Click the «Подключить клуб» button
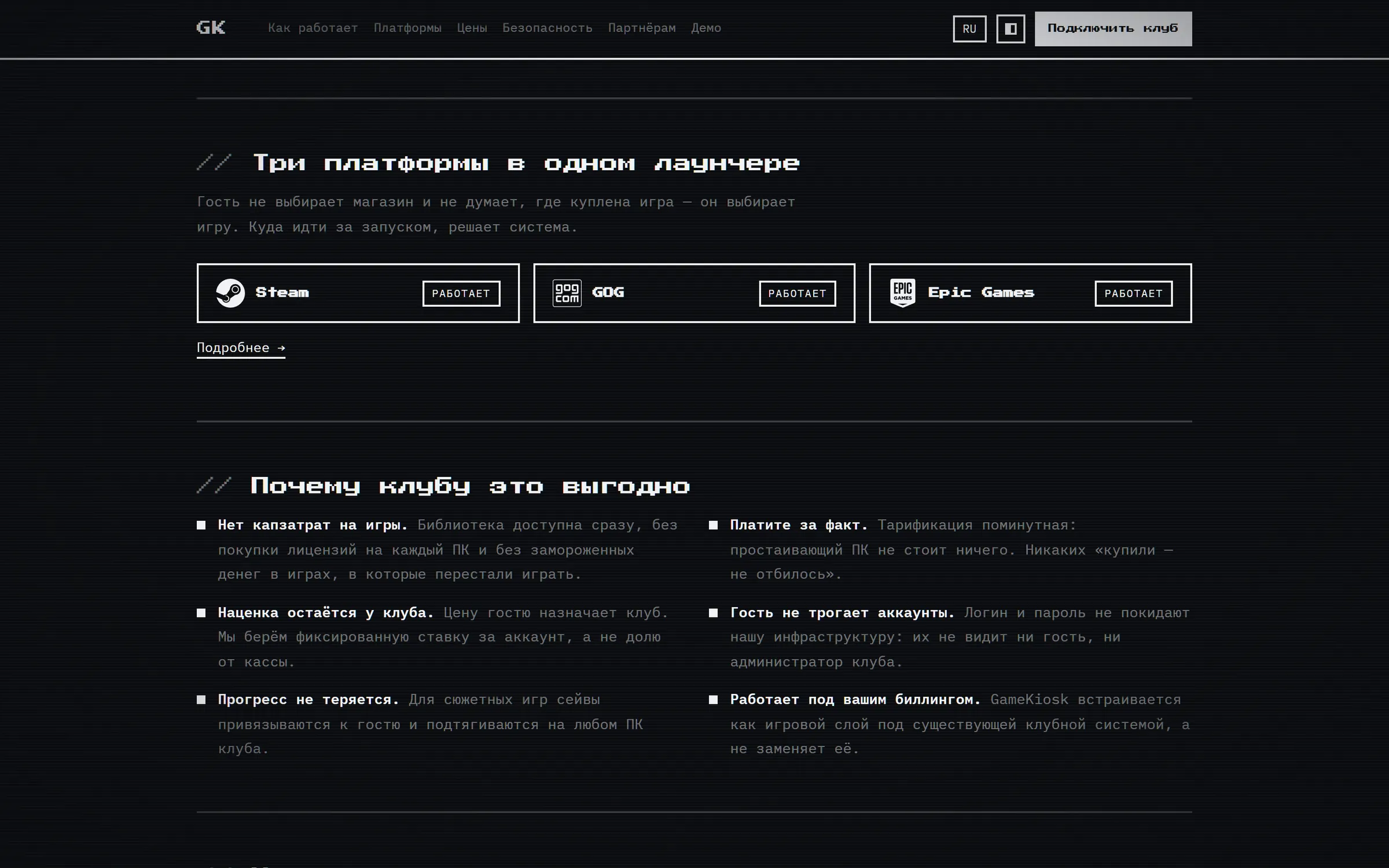Viewport: 1389px width, 868px height. 1113,29
